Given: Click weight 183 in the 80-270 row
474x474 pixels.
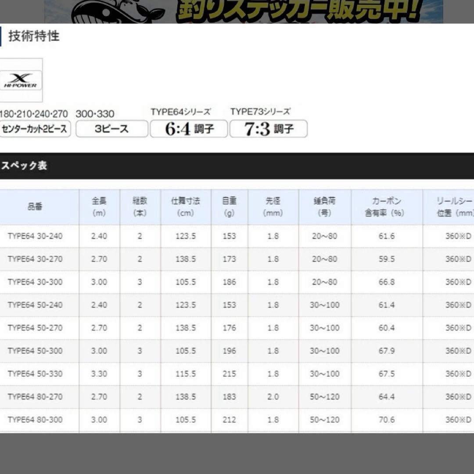Looking at the screenshot, I should tap(229, 397).
